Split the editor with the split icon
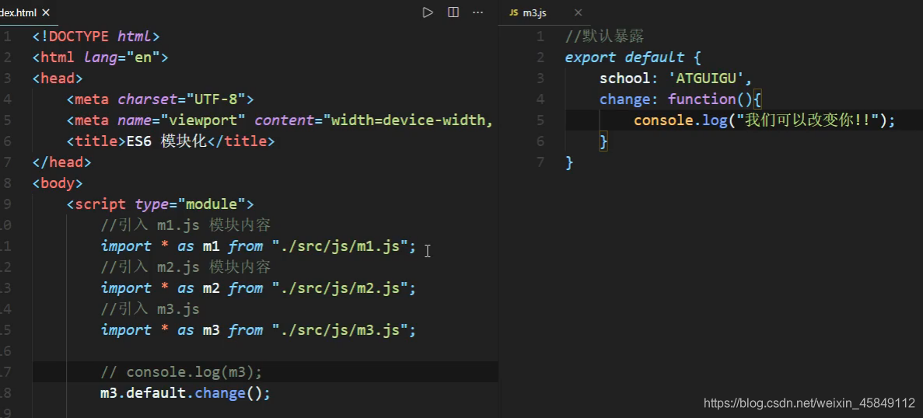 coord(453,12)
